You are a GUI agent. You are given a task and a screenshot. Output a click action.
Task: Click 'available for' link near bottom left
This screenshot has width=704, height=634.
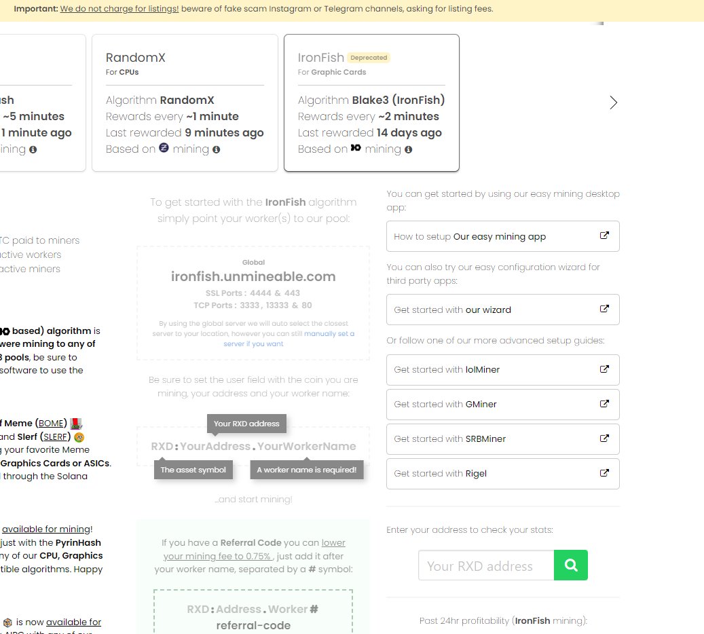tap(73, 622)
